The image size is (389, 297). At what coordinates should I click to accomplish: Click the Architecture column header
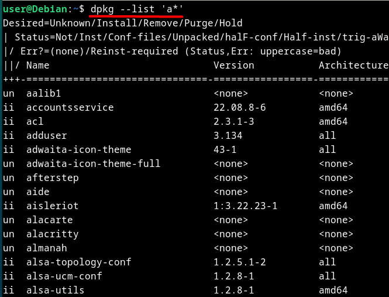point(353,66)
